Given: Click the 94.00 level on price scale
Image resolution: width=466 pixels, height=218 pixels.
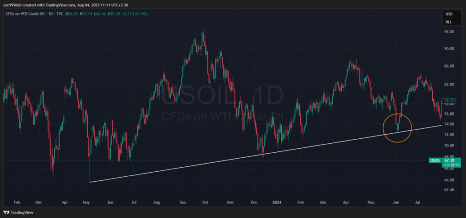Looking at the screenshot, I should pos(449,32).
